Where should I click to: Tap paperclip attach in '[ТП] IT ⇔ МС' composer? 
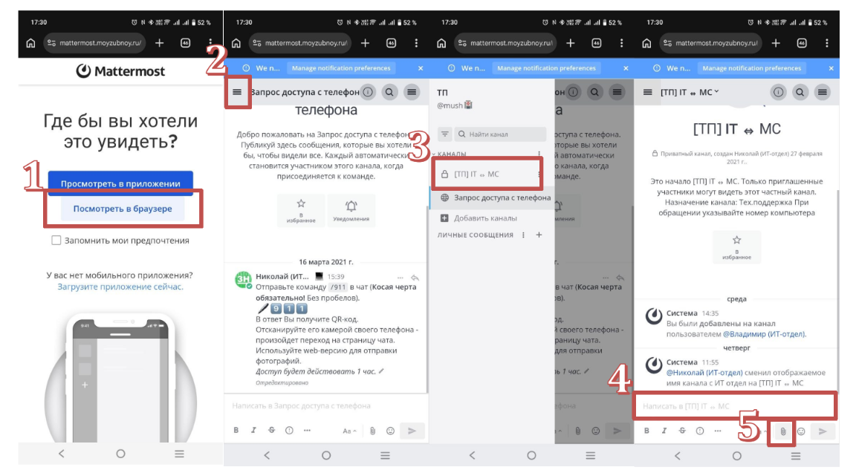point(783,431)
